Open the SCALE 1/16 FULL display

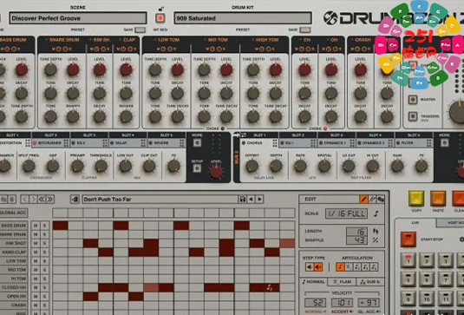347,213
